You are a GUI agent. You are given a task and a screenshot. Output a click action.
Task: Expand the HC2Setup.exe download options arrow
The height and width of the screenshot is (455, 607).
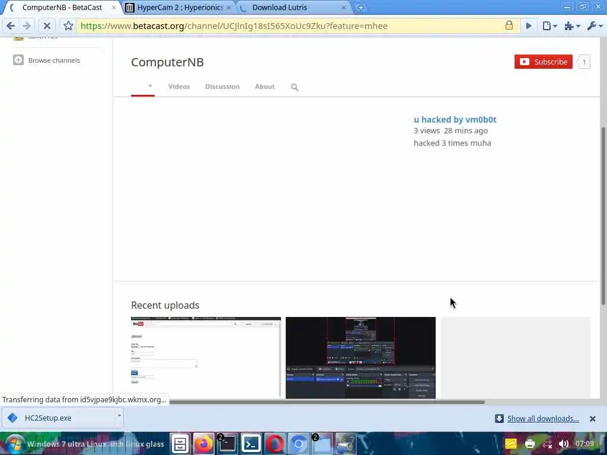click(x=119, y=416)
